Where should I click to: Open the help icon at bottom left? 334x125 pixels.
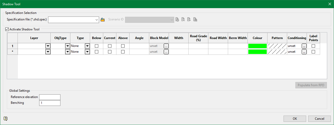coord(6,119)
